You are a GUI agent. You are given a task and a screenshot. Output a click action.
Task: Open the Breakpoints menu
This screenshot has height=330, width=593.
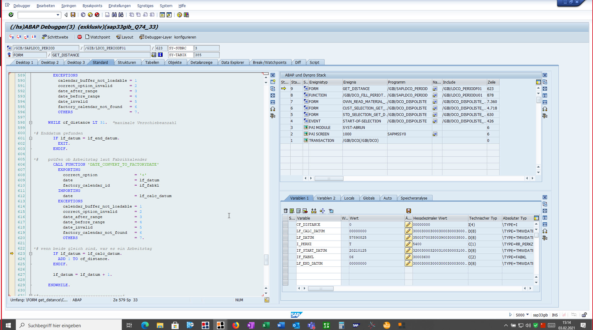(92, 6)
